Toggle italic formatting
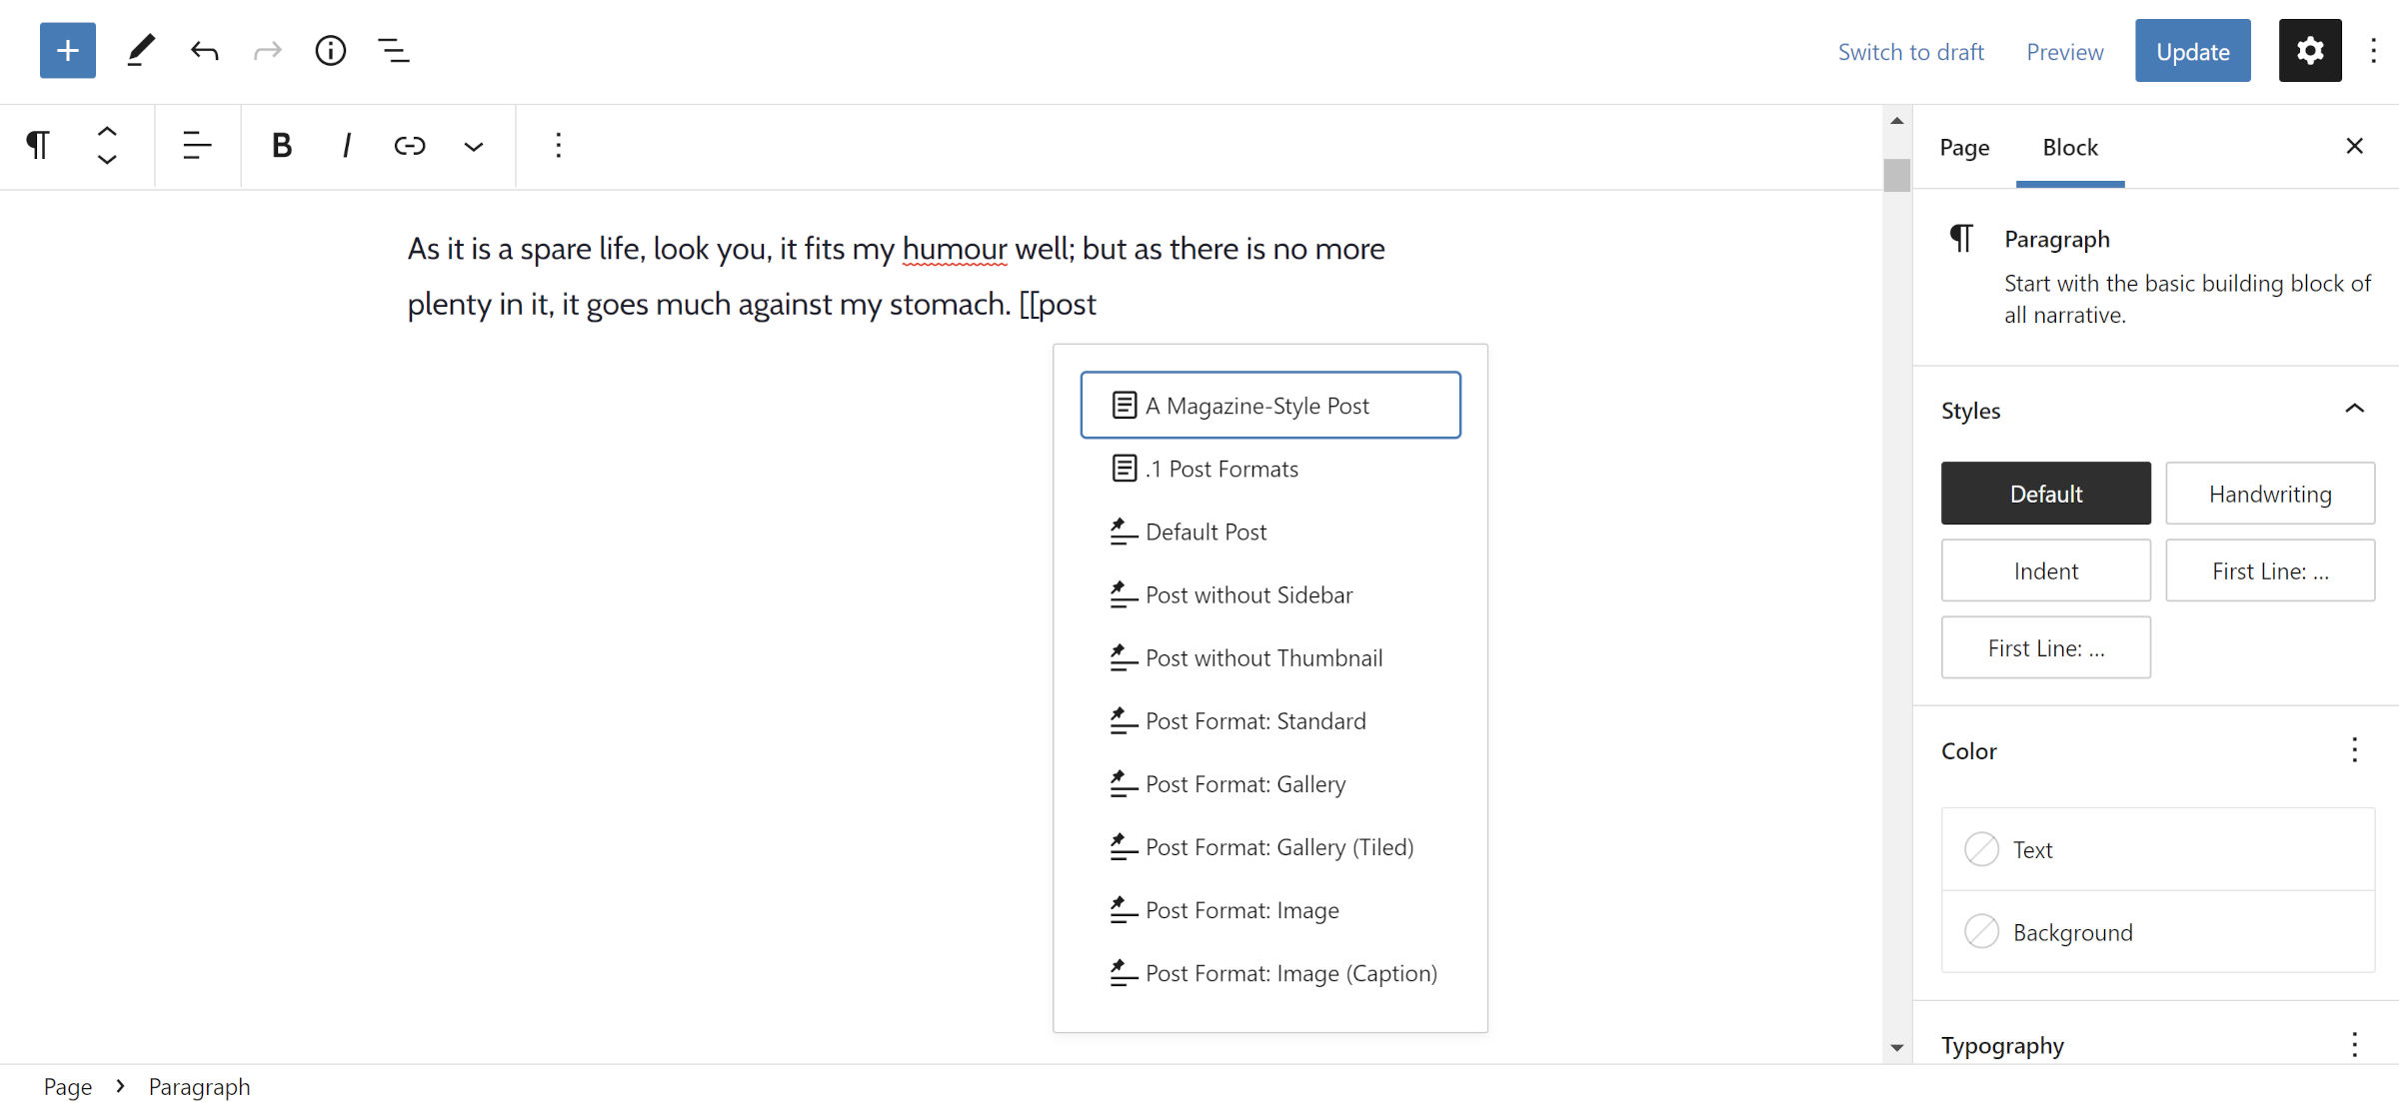 tap(346, 146)
